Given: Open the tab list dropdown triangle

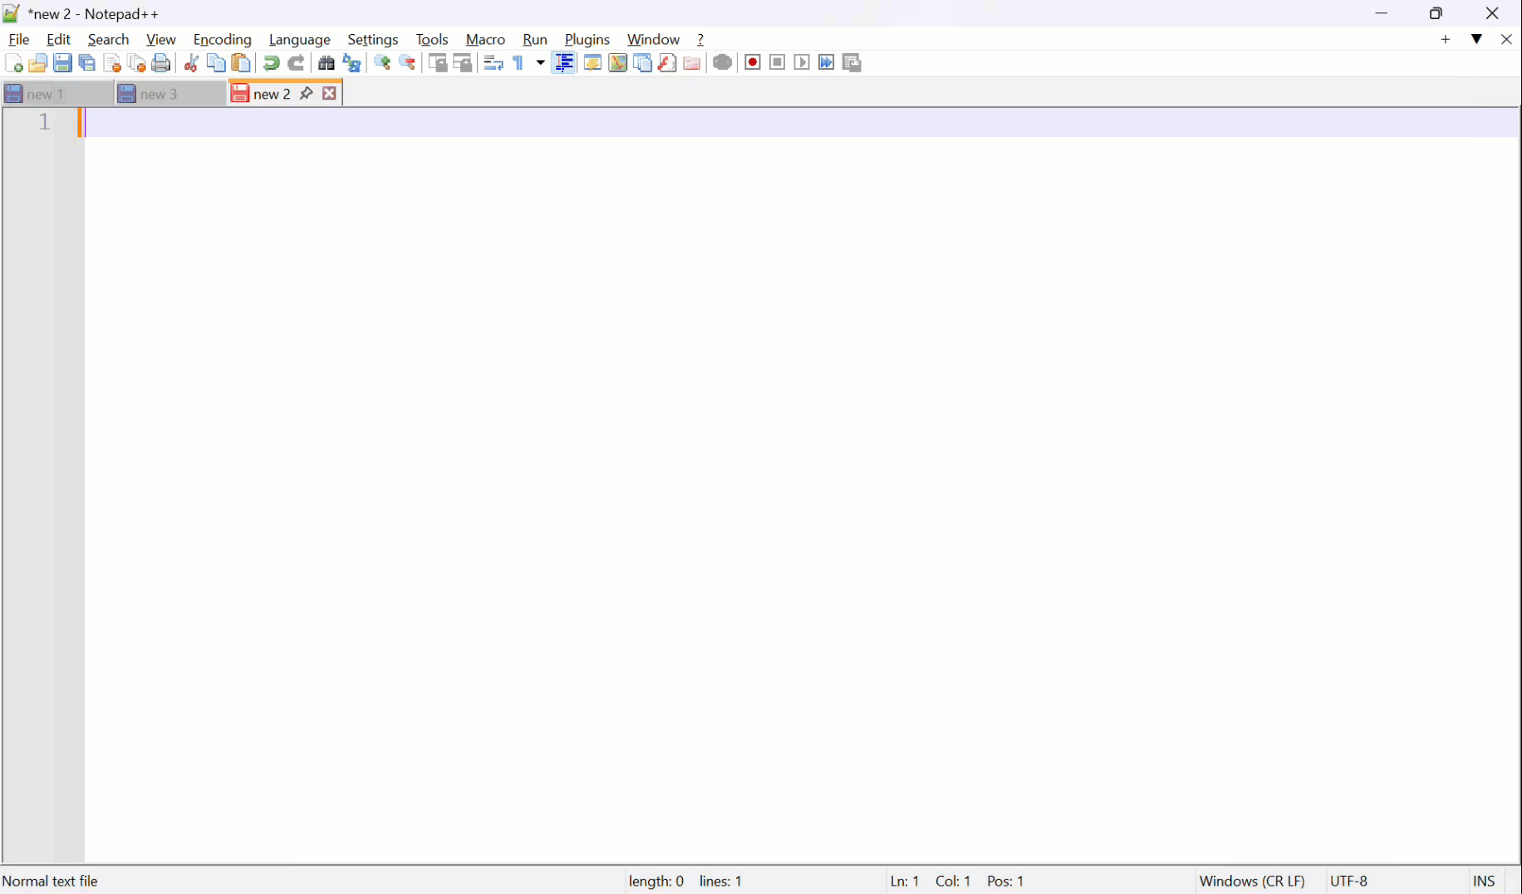Looking at the screenshot, I should pyautogui.click(x=1476, y=39).
